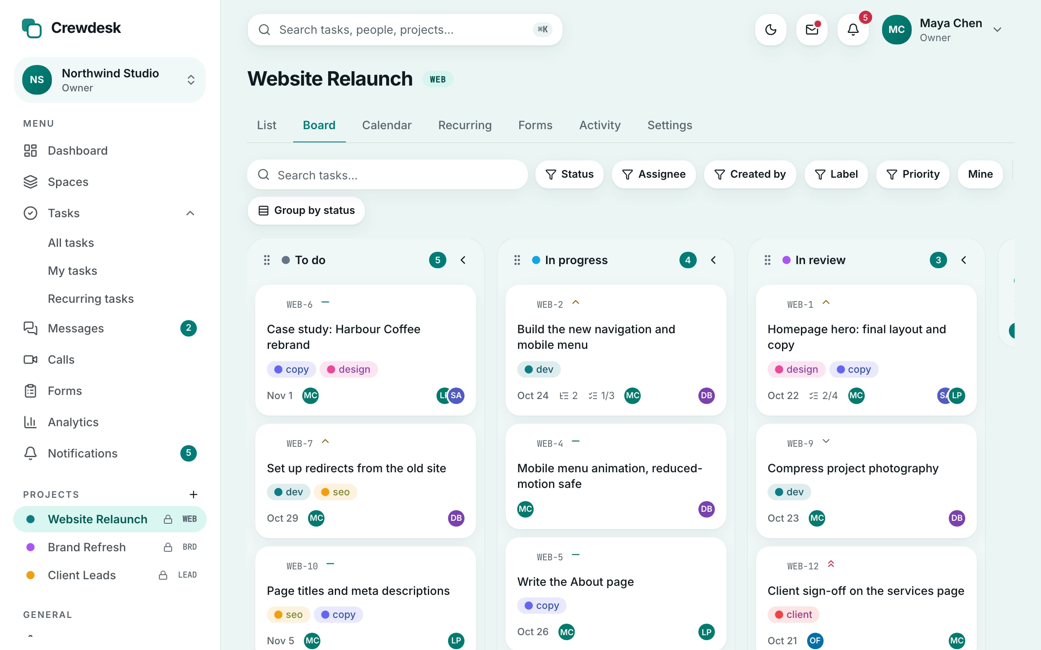Screen dimensions: 1041x650
Task: Open Case study Harbour Coffee rebrand card
Action: [365, 350]
